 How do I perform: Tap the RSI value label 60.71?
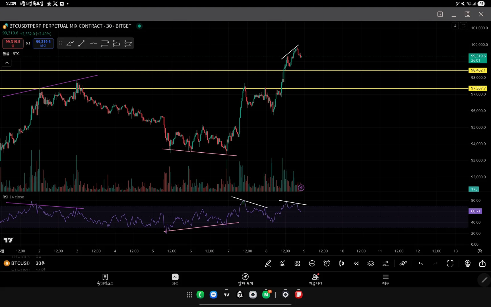click(475, 211)
